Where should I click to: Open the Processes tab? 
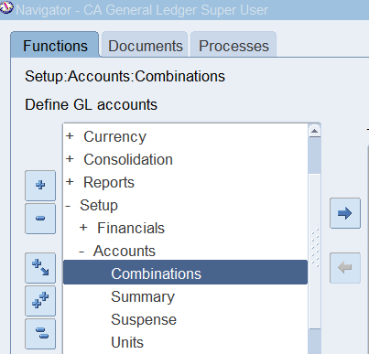point(233,45)
